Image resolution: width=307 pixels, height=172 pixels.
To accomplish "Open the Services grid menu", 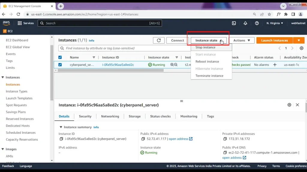I will [26, 23].
